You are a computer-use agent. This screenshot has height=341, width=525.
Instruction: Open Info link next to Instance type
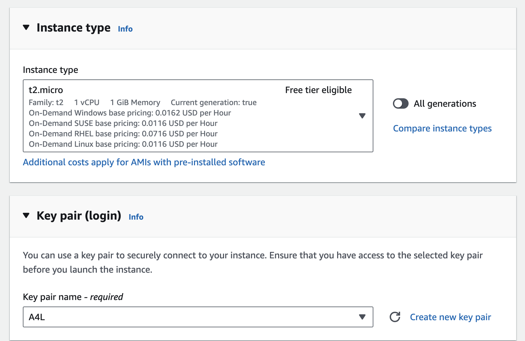point(125,29)
